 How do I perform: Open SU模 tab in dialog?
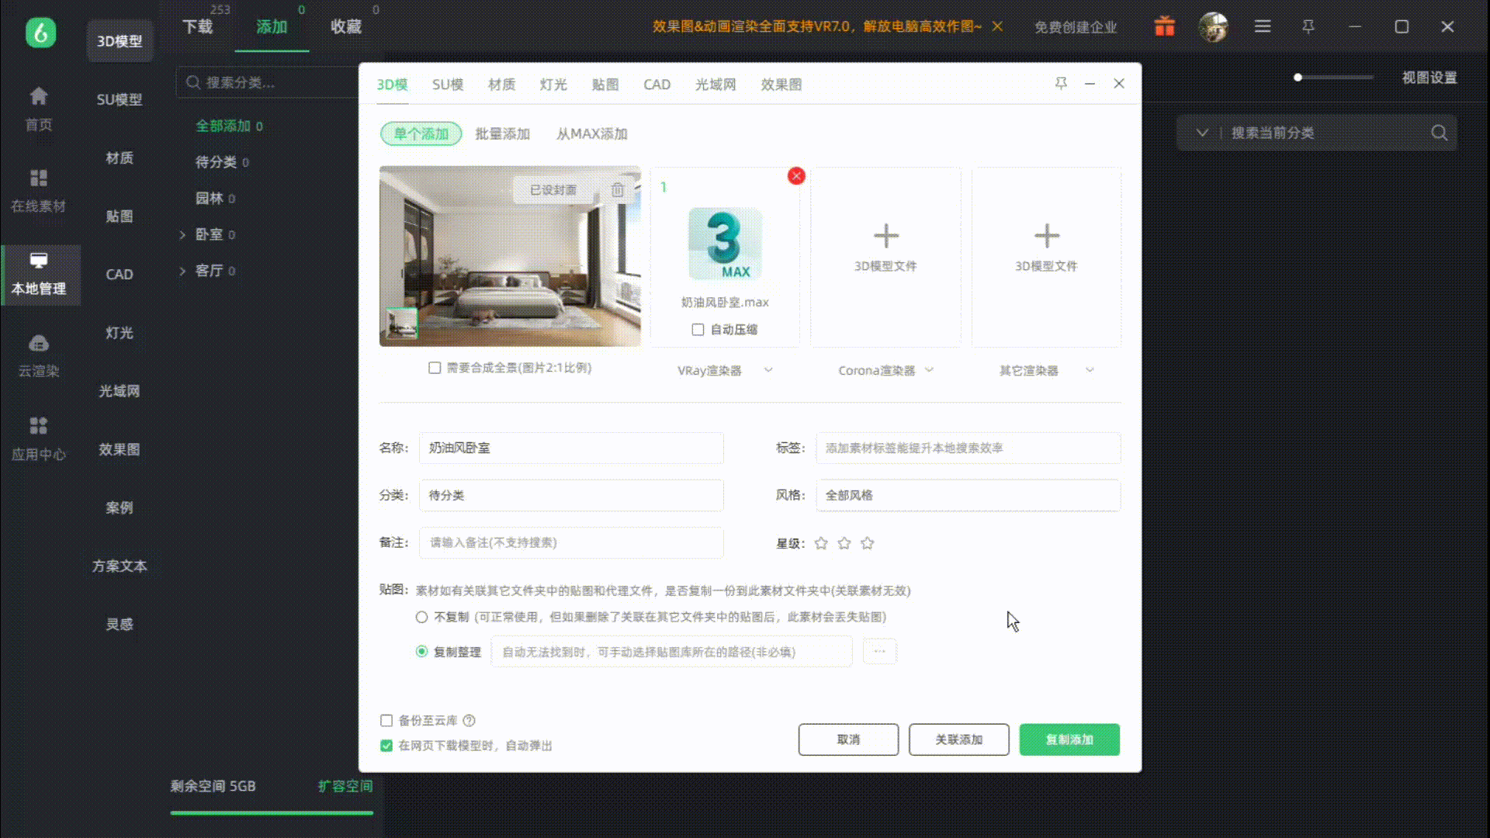click(448, 85)
